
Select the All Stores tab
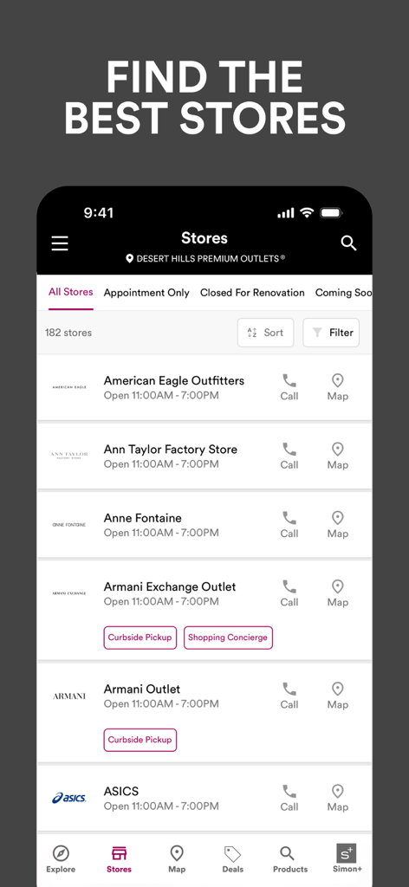[71, 292]
